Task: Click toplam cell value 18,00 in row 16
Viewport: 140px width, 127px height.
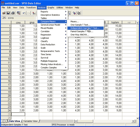Action: click(115, 81)
